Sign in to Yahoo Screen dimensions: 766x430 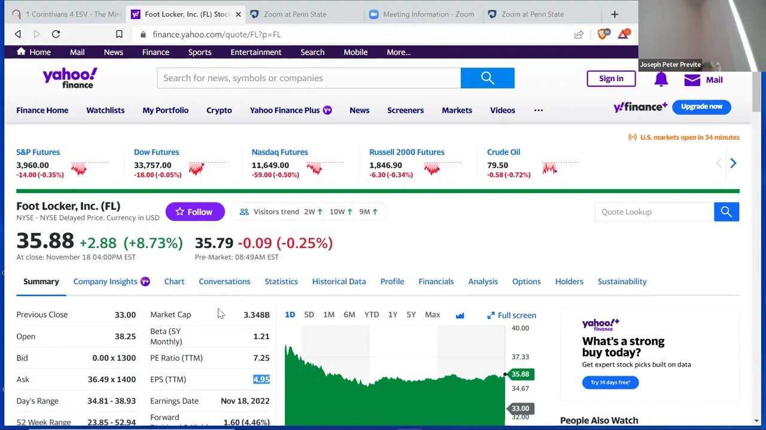pos(611,78)
